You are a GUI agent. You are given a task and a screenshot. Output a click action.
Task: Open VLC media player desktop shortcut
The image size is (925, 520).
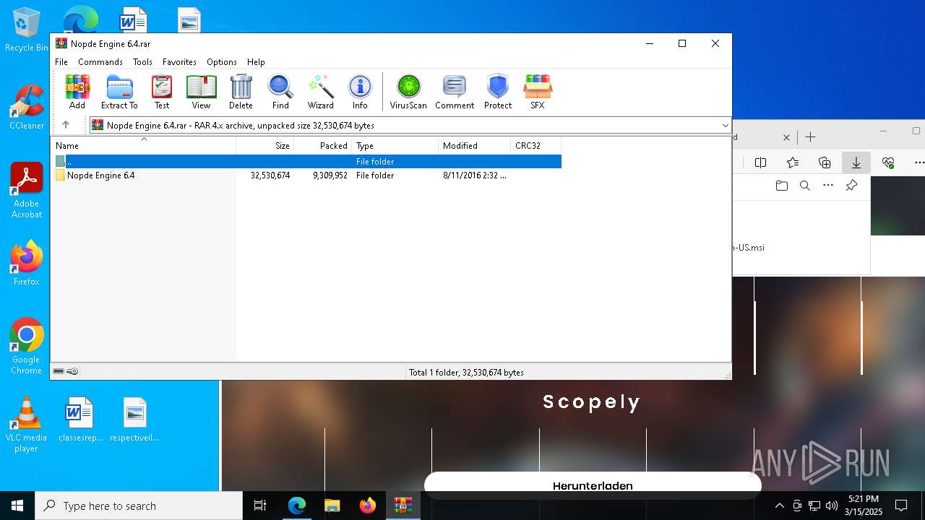tap(26, 425)
